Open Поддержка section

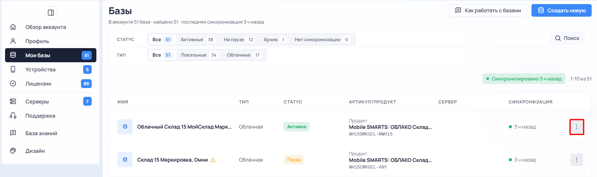coord(51,115)
